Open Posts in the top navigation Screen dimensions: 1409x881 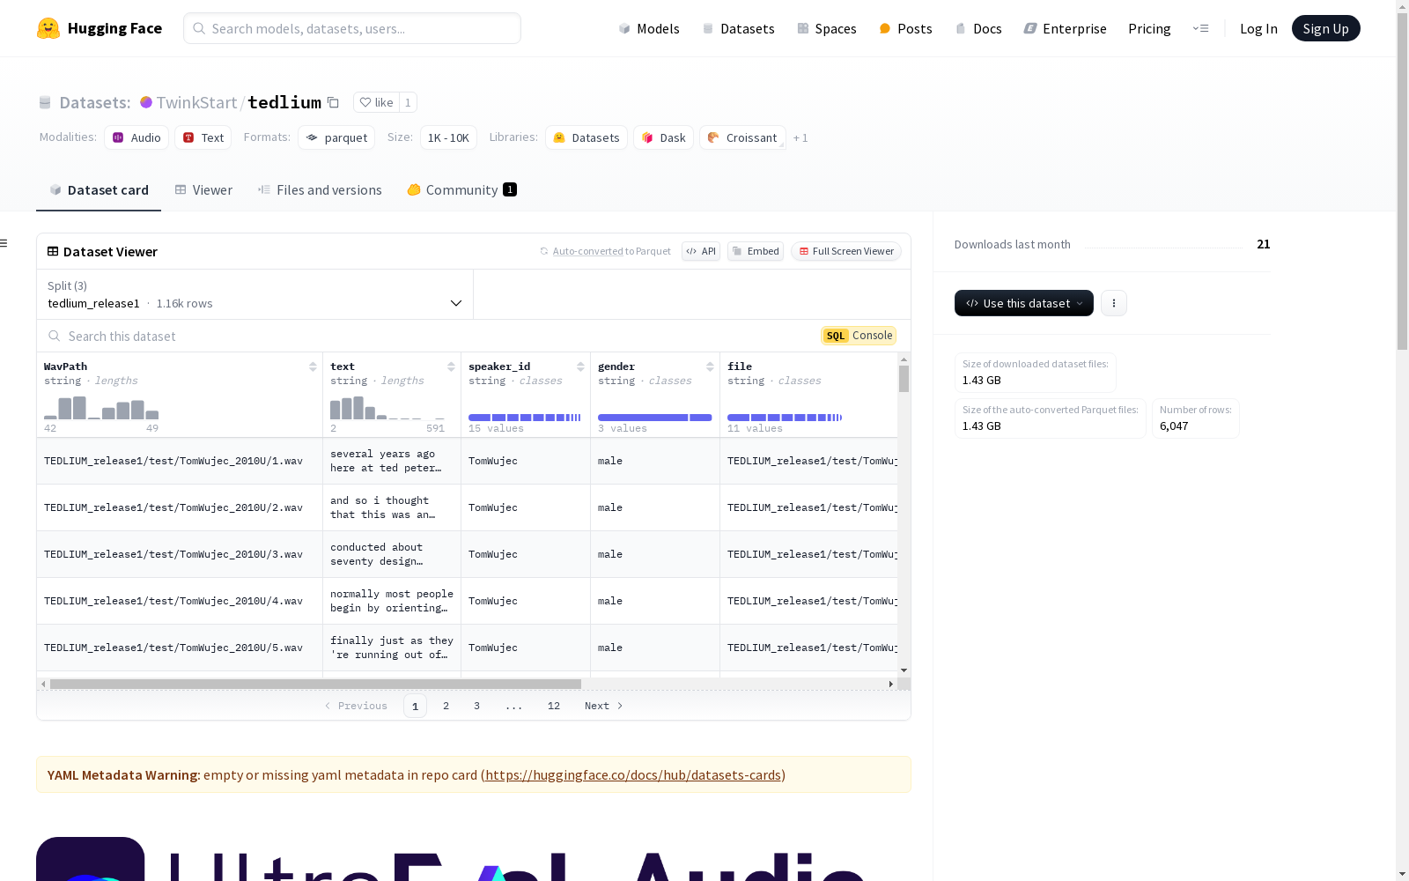pos(906,28)
